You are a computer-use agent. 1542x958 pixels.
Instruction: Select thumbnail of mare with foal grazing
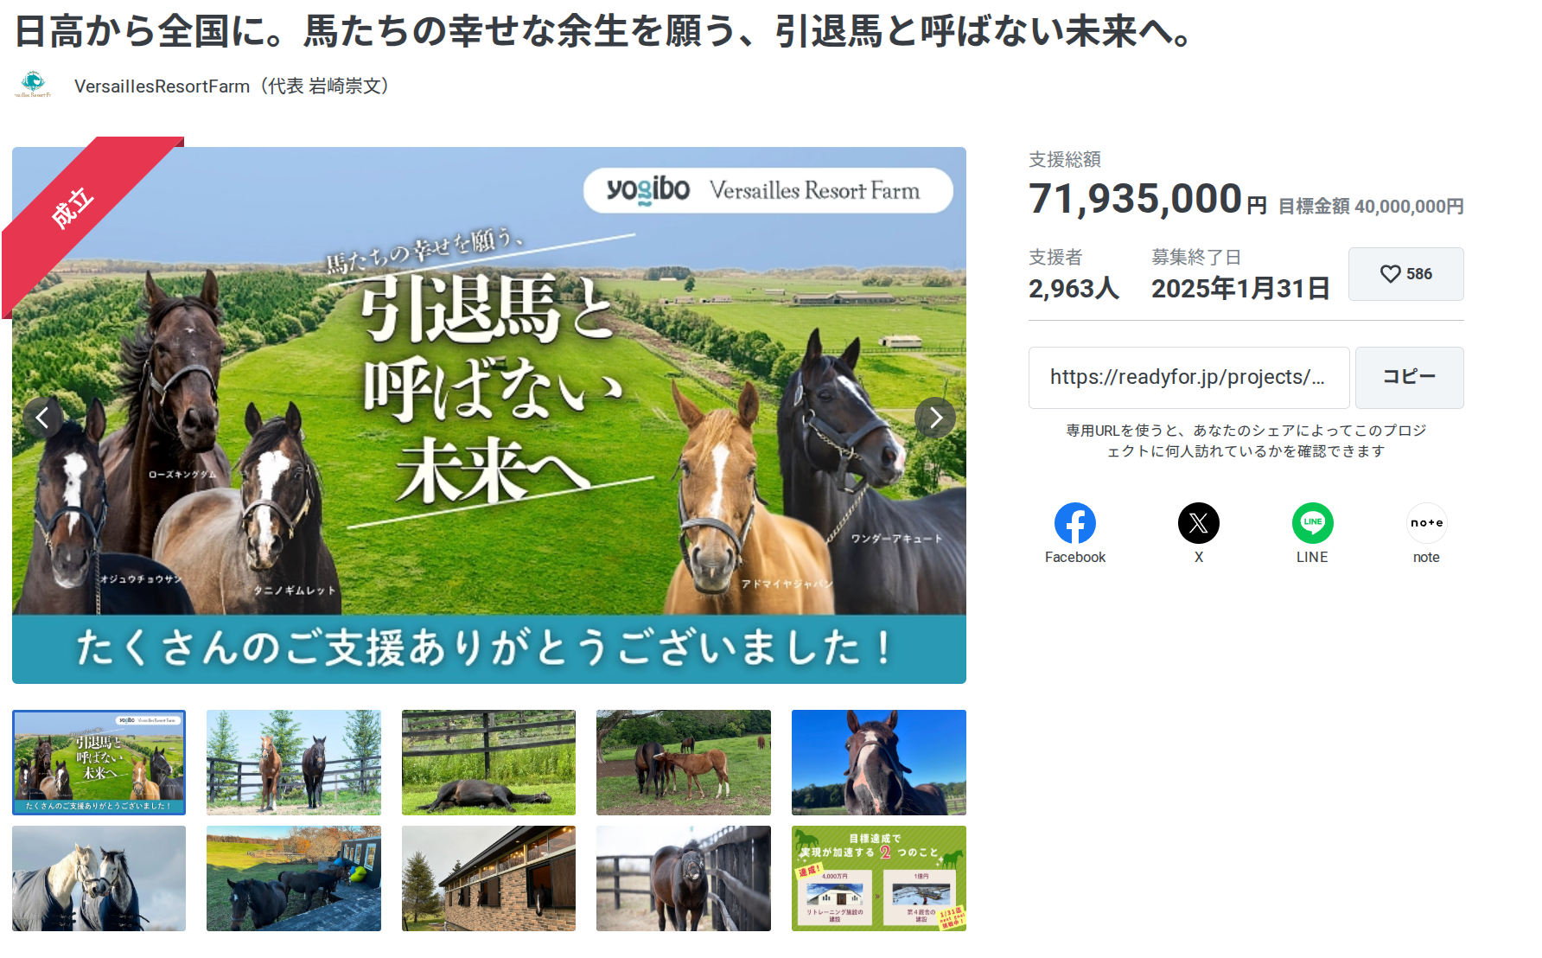tap(684, 763)
